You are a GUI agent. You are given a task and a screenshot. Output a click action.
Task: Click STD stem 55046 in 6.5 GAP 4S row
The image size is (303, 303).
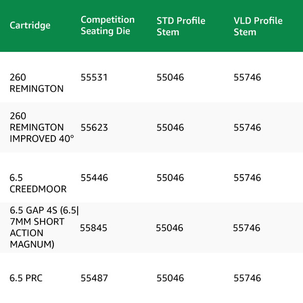[169, 228]
